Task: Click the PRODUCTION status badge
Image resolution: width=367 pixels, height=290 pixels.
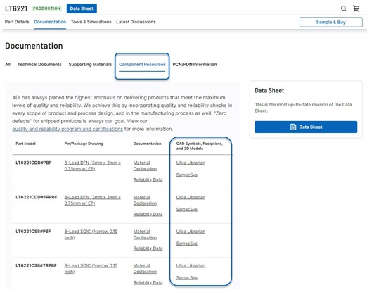Action: pyautogui.click(x=47, y=8)
